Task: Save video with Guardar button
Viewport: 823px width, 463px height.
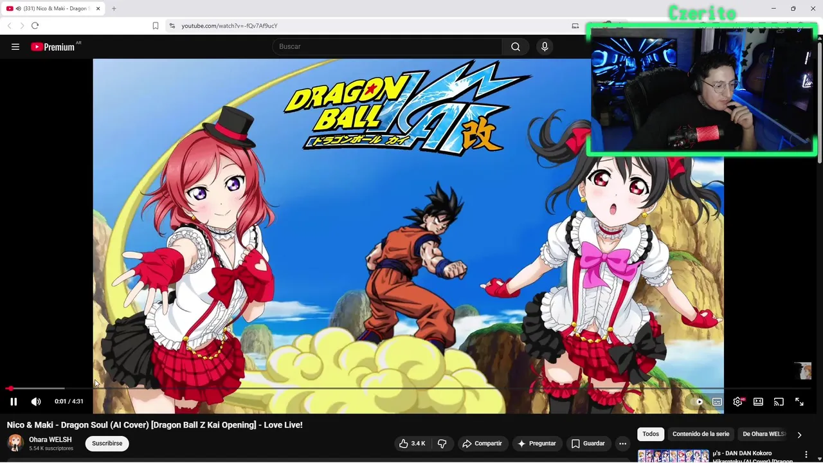Action: coord(588,444)
